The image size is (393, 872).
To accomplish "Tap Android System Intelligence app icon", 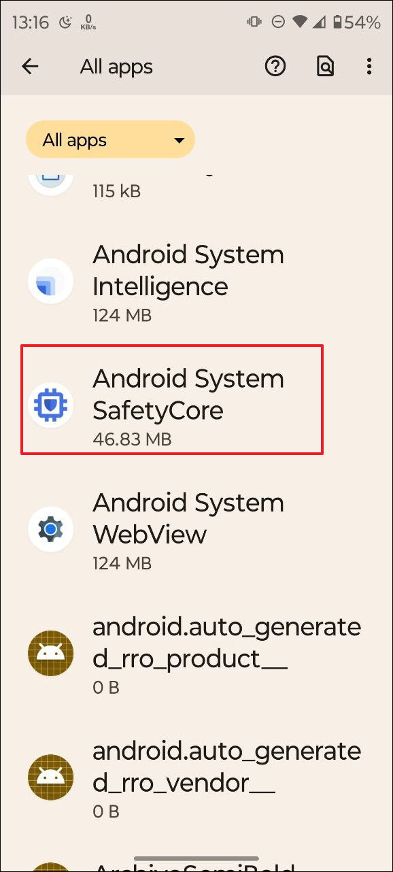I will tap(51, 282).
